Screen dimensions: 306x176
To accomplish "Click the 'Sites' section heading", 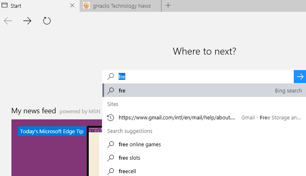I will point(113,104).
